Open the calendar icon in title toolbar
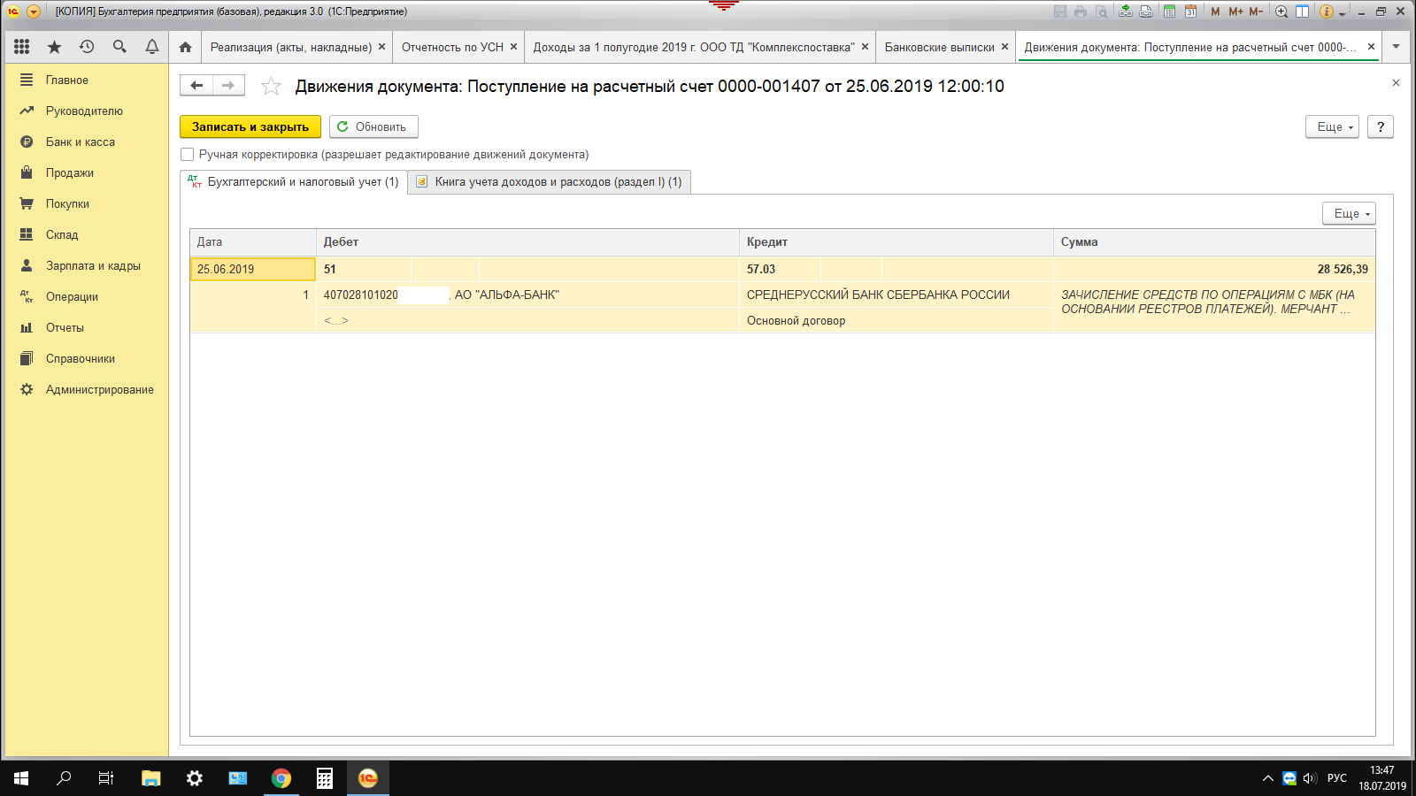 (1190, 11)
